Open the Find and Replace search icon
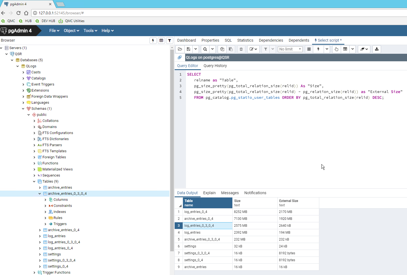The height and width of the screenshot is (275, 407). pos(204,49)
